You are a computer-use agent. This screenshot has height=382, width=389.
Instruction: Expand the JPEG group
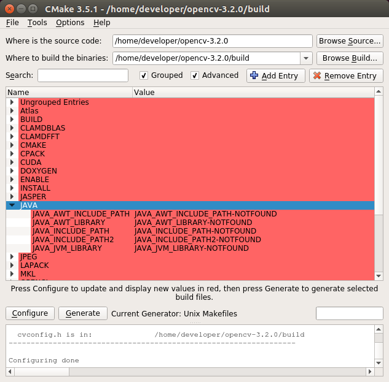coord(12,256)
